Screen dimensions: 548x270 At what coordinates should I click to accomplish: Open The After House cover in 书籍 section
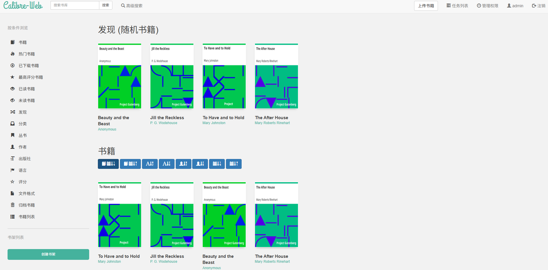pos(276,215)
